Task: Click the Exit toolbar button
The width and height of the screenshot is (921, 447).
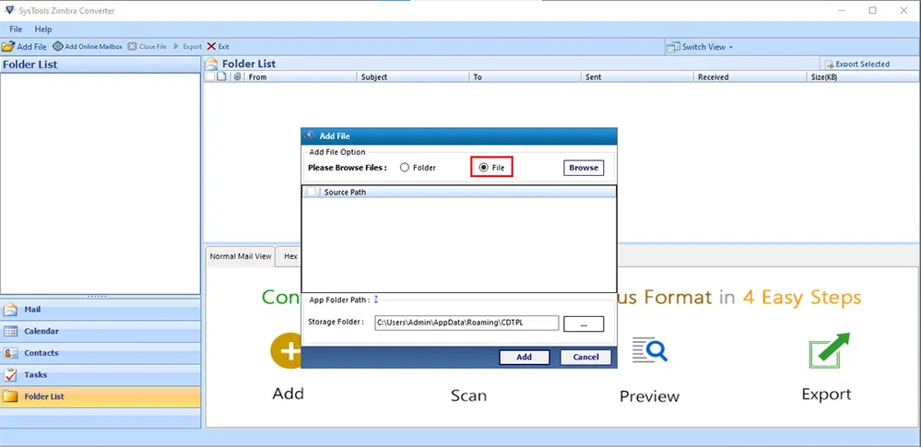Action: coord(218,46)
